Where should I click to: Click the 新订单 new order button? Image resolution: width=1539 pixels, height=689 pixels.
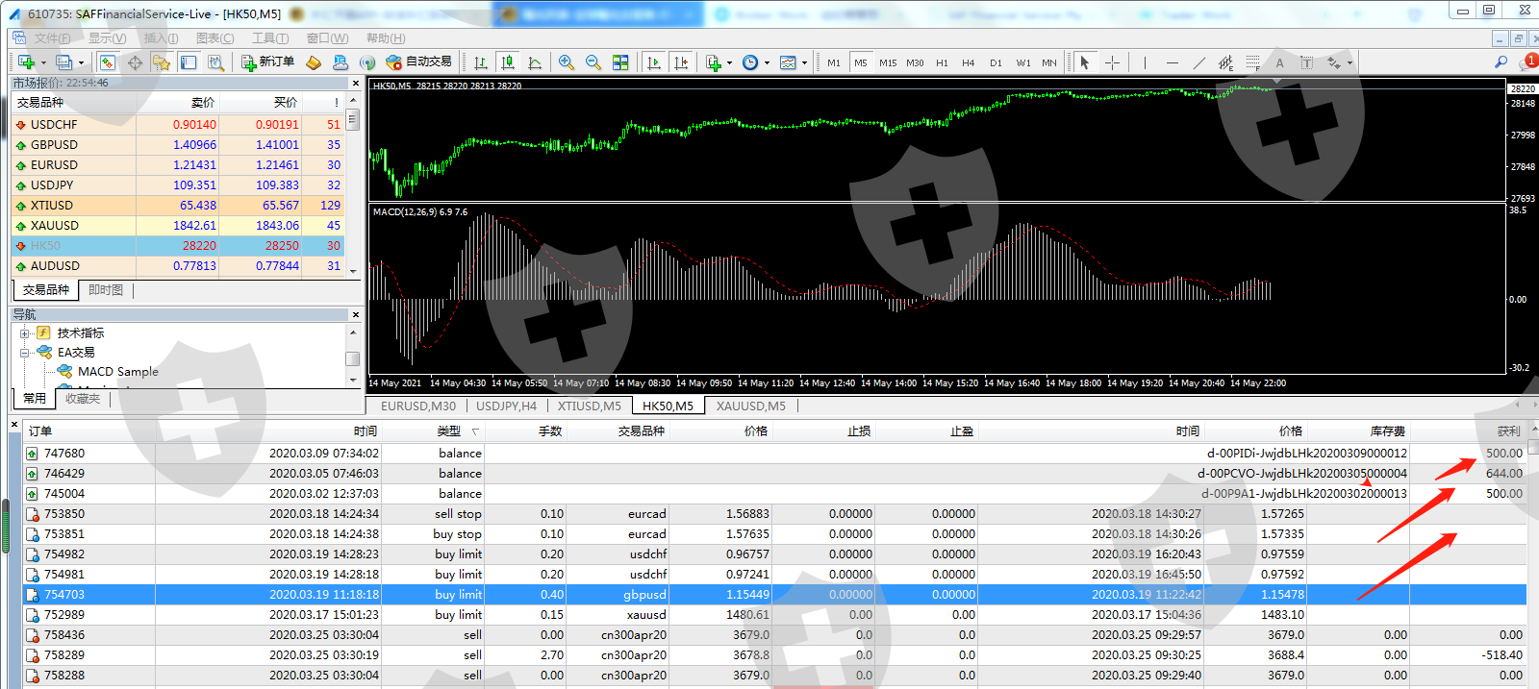click(268, 62)
